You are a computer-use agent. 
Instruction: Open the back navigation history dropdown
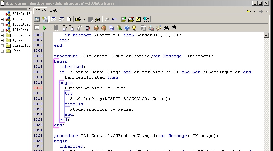point(255,11)
